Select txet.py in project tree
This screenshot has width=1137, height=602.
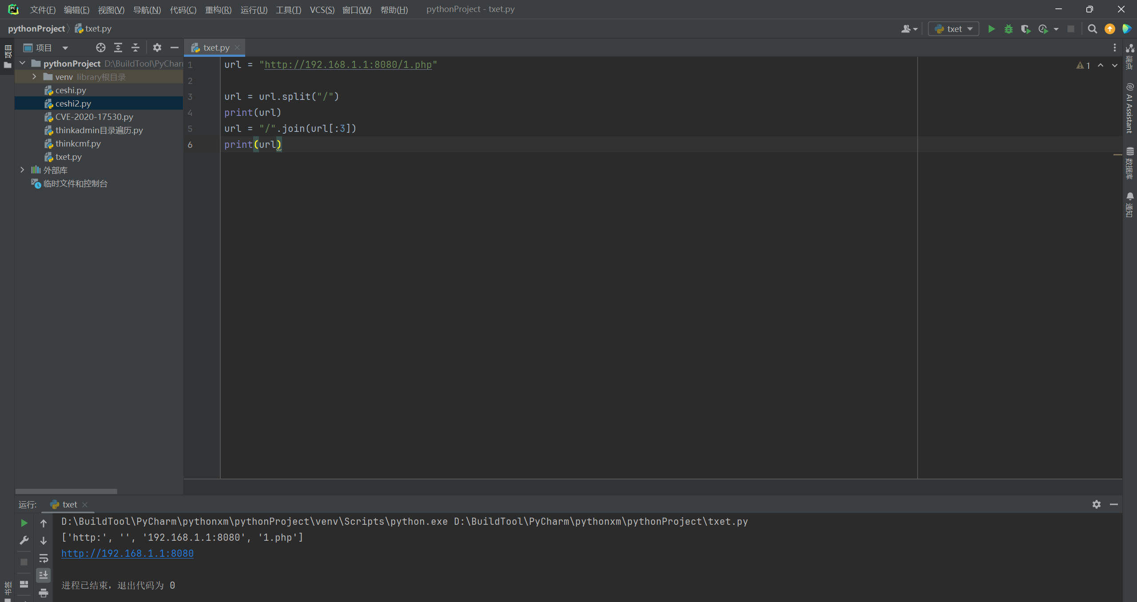(68, 157)
